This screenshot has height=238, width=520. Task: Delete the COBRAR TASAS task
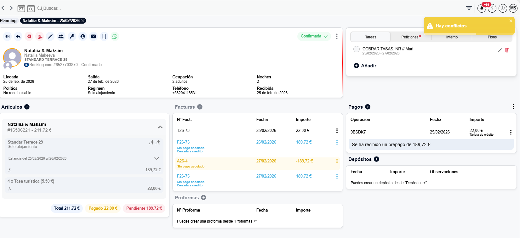(x=507, y=50)
